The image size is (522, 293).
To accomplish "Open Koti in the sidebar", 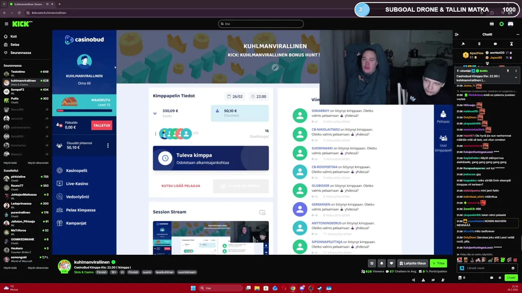I will coord(13,37).
